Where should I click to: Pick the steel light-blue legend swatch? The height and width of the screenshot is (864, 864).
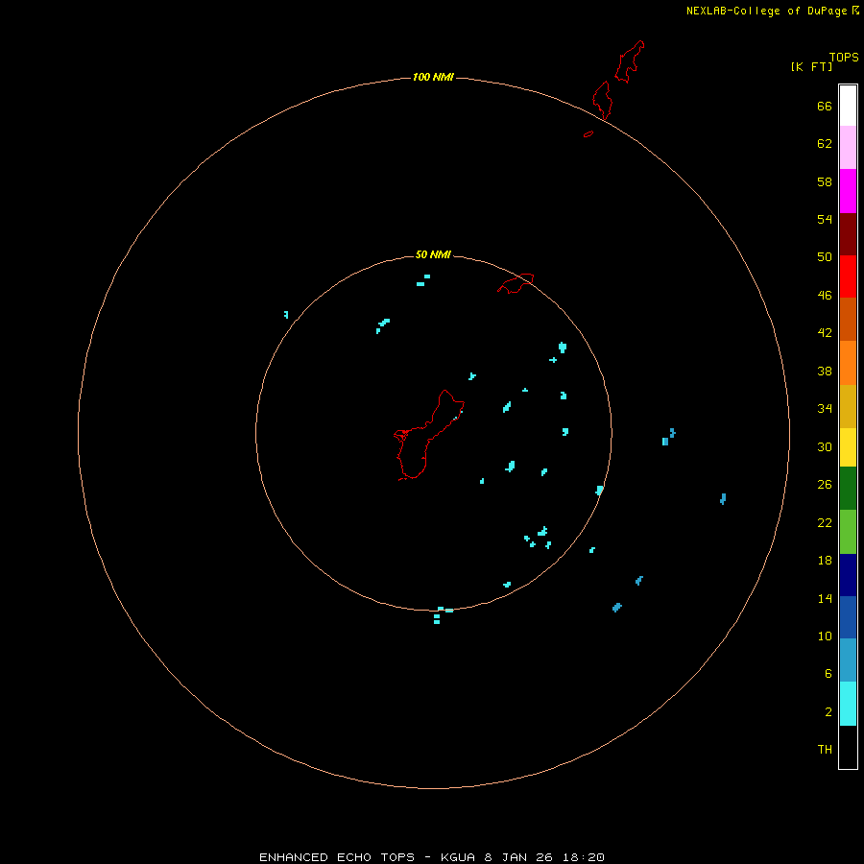point(848,660)
